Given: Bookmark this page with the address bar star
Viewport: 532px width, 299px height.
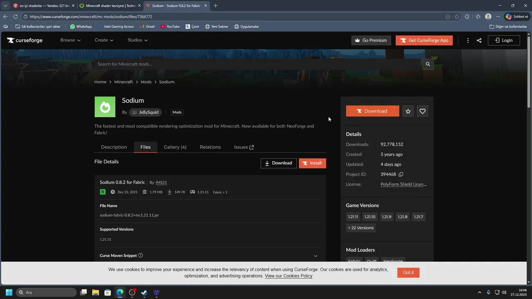Looking at the screenshot, I should (457, 17).
